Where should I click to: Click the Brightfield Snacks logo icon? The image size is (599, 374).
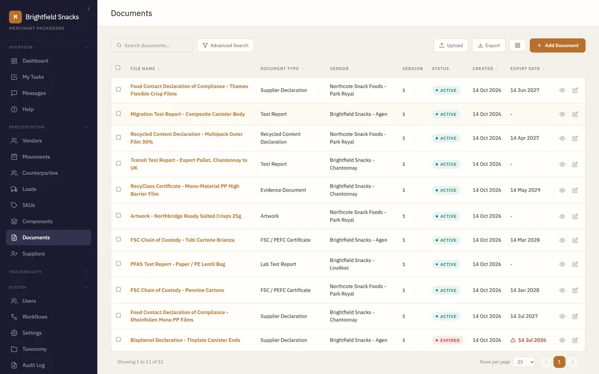(15, 17)
